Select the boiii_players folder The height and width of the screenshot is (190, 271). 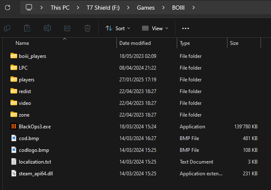[x=32, y=56]
